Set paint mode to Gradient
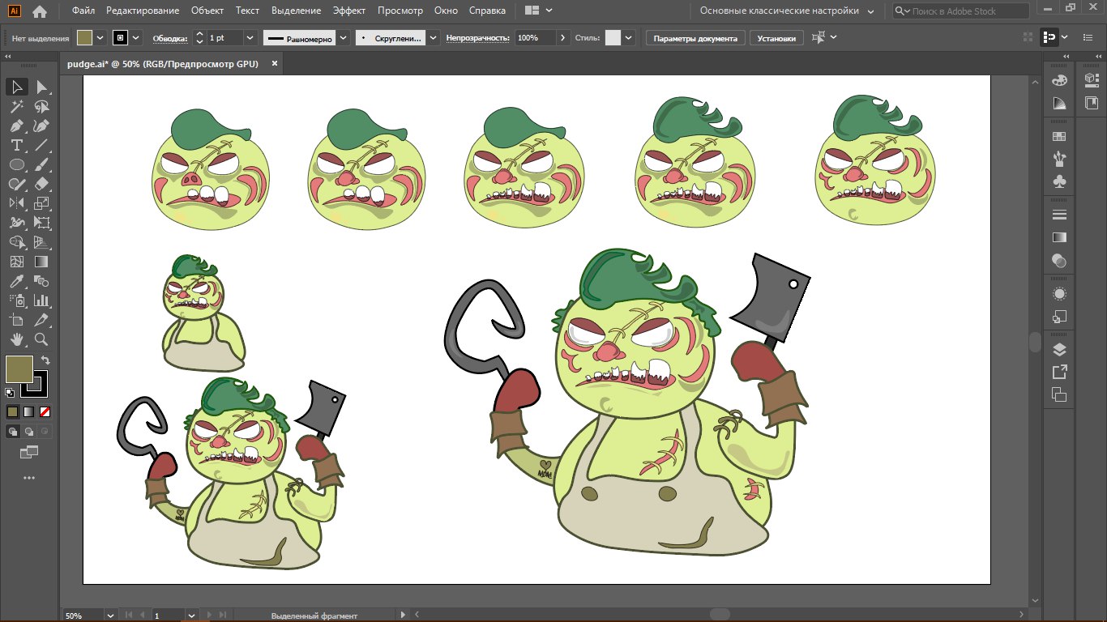This screenshot has width=1107, height=622. 28,411
